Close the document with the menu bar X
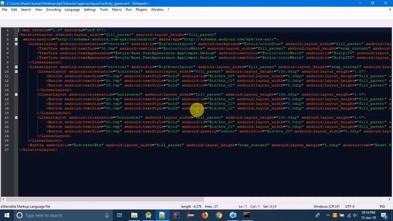Viewport: 393px width, 221px height. pyautogui.click(x=390, y=10)
